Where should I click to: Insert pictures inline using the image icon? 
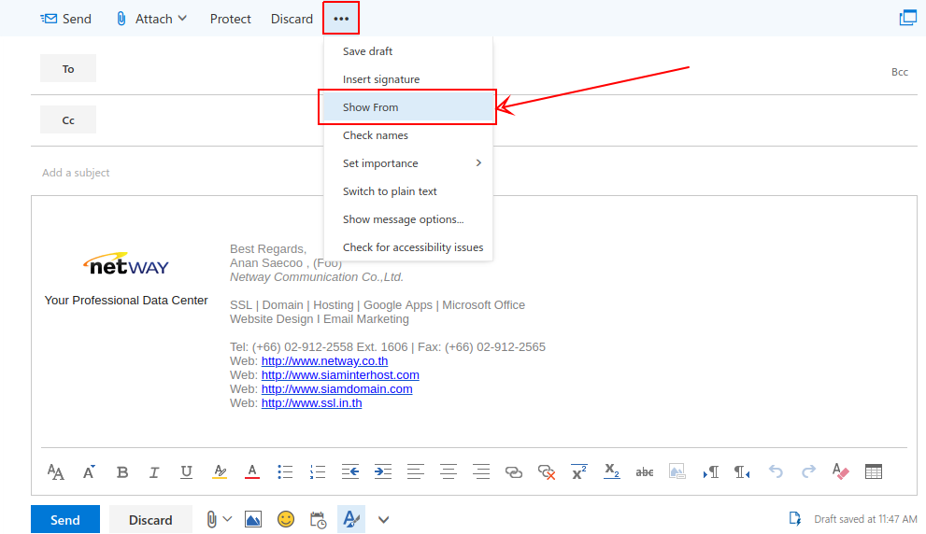253,519
